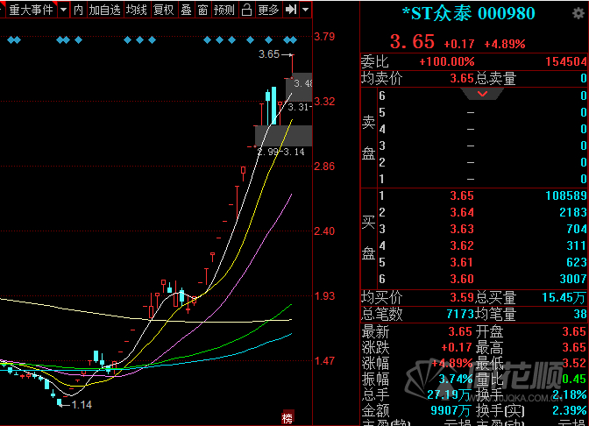Select buy level 4 price 3.62
Image resolution: width=589 pixels, height=426 pixels.
(462, 245)
